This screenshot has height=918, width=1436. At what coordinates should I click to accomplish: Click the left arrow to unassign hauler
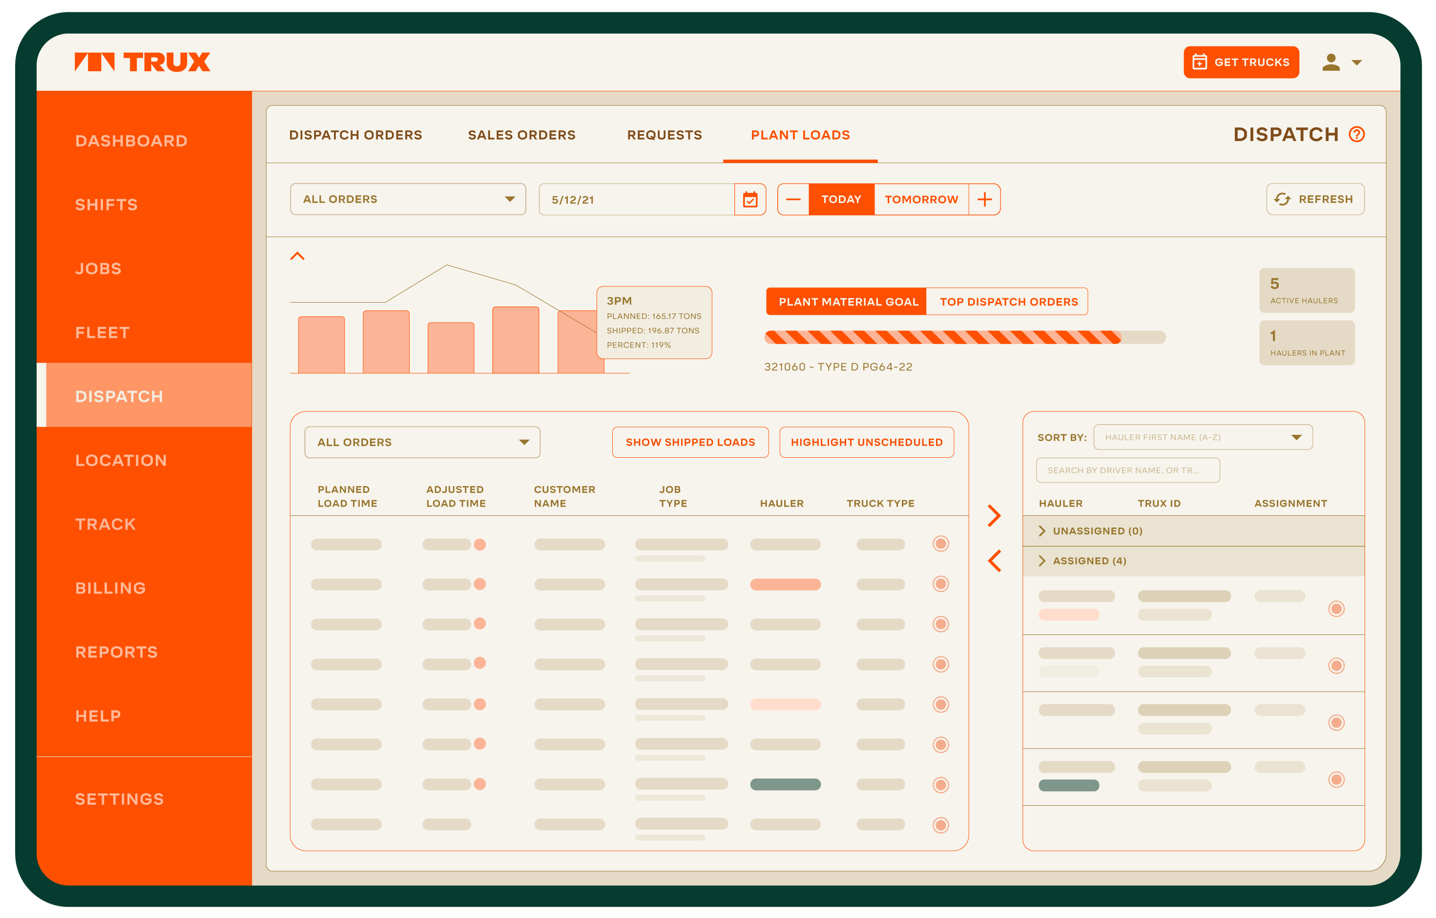click(x=994, y=561)
